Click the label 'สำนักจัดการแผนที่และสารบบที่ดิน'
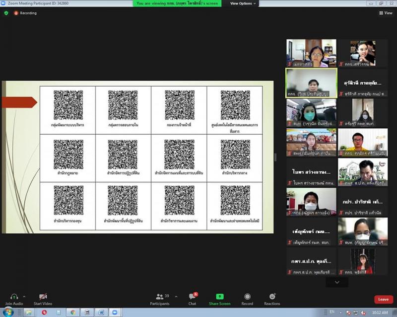 pos(179,173)
